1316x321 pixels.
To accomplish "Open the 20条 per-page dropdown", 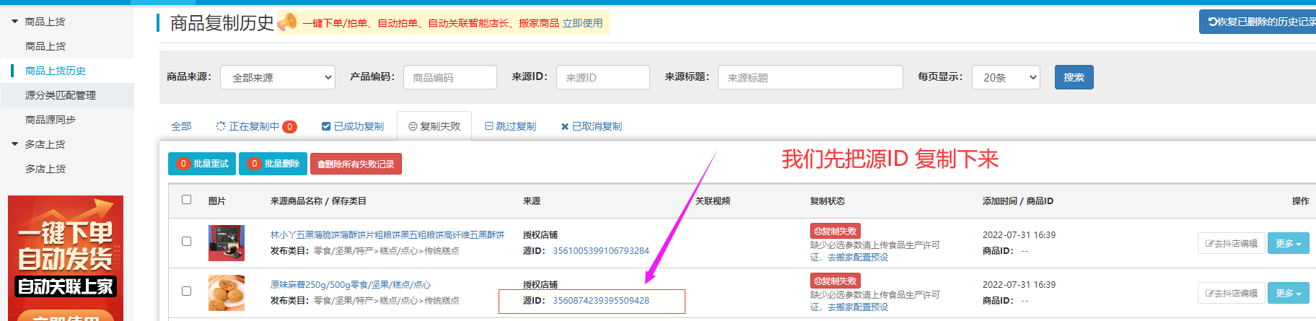I will point(1006,77).
